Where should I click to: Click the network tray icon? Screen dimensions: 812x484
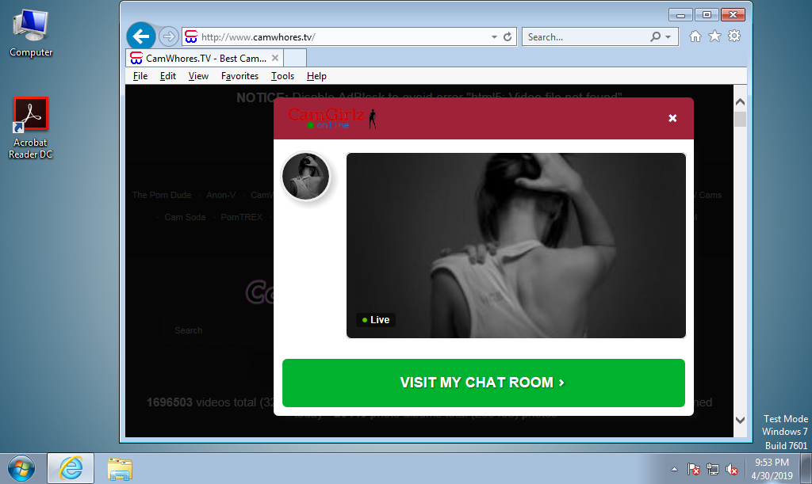click(x=713, y=469)
